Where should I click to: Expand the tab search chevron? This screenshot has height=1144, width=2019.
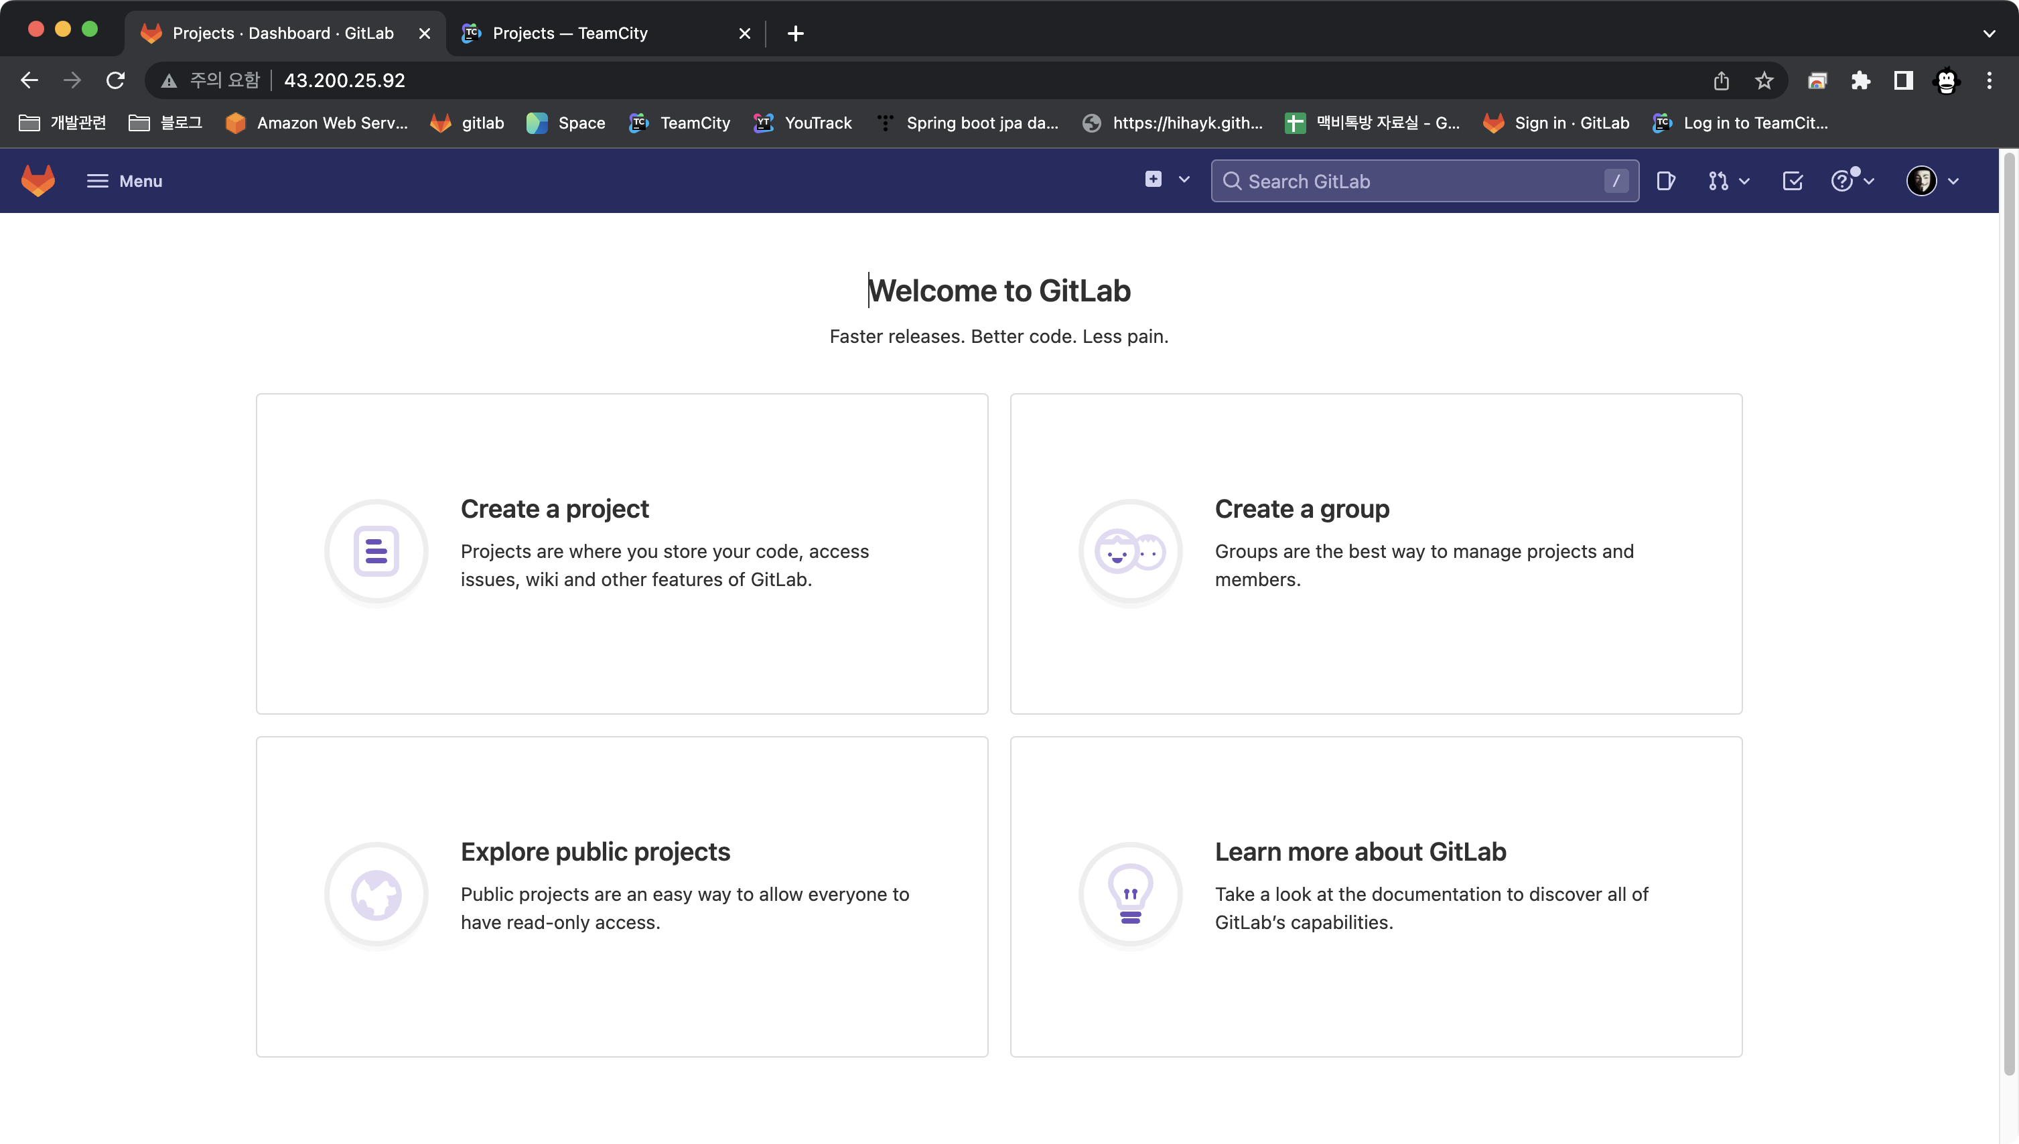pos(1988,33)
